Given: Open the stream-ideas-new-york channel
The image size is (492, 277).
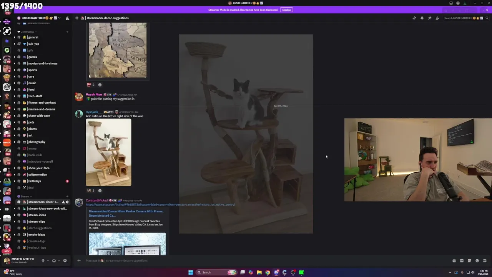Looking at the screenshot, I should coord(42,209).
